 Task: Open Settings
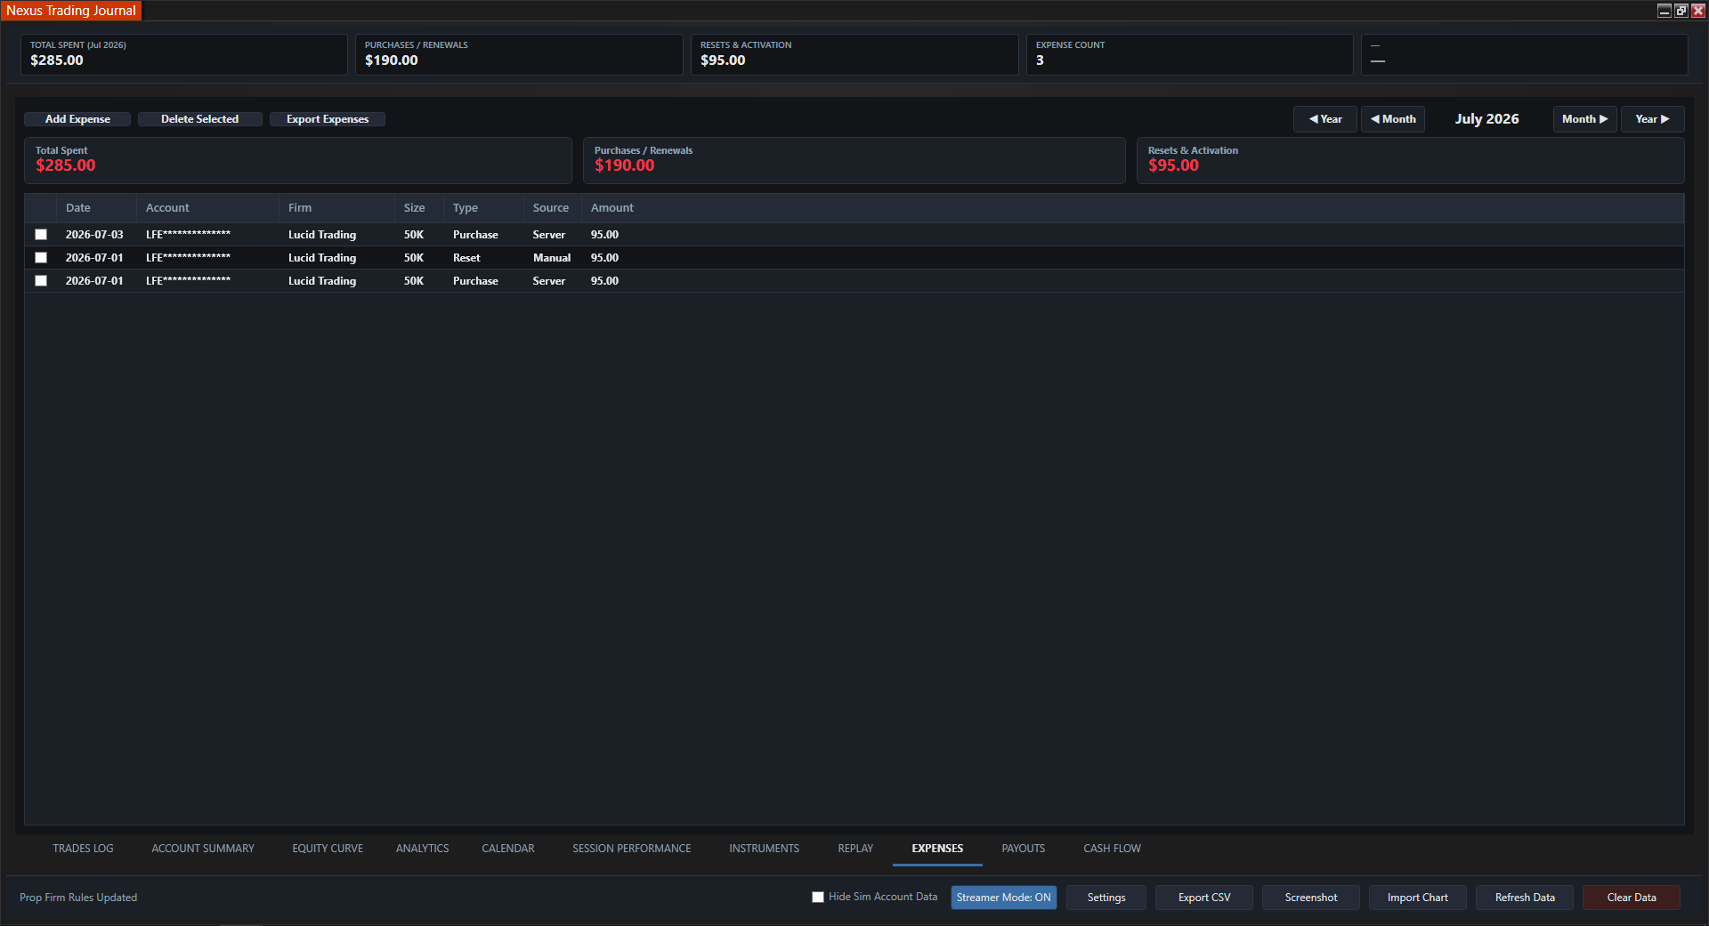point(1106,898)
